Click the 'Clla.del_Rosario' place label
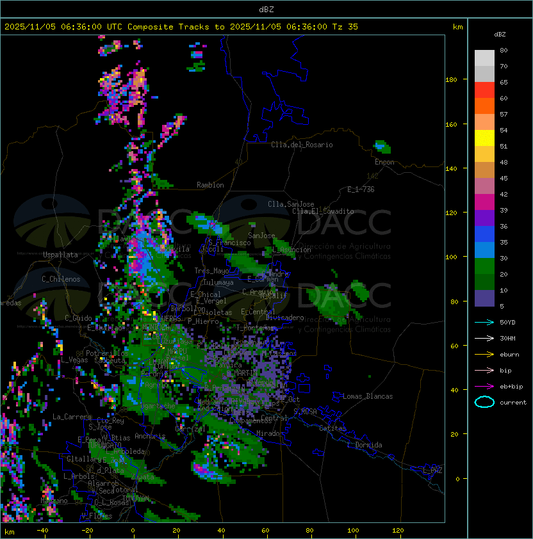This screenshot has height=539, width=533. click(x=302, y=145)
